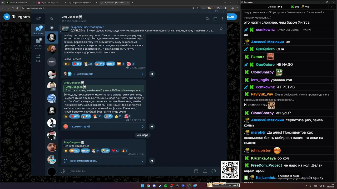Click quoted SimpDungeon reply preview
This screenshot has height=189, width=337.
[104, 89]
